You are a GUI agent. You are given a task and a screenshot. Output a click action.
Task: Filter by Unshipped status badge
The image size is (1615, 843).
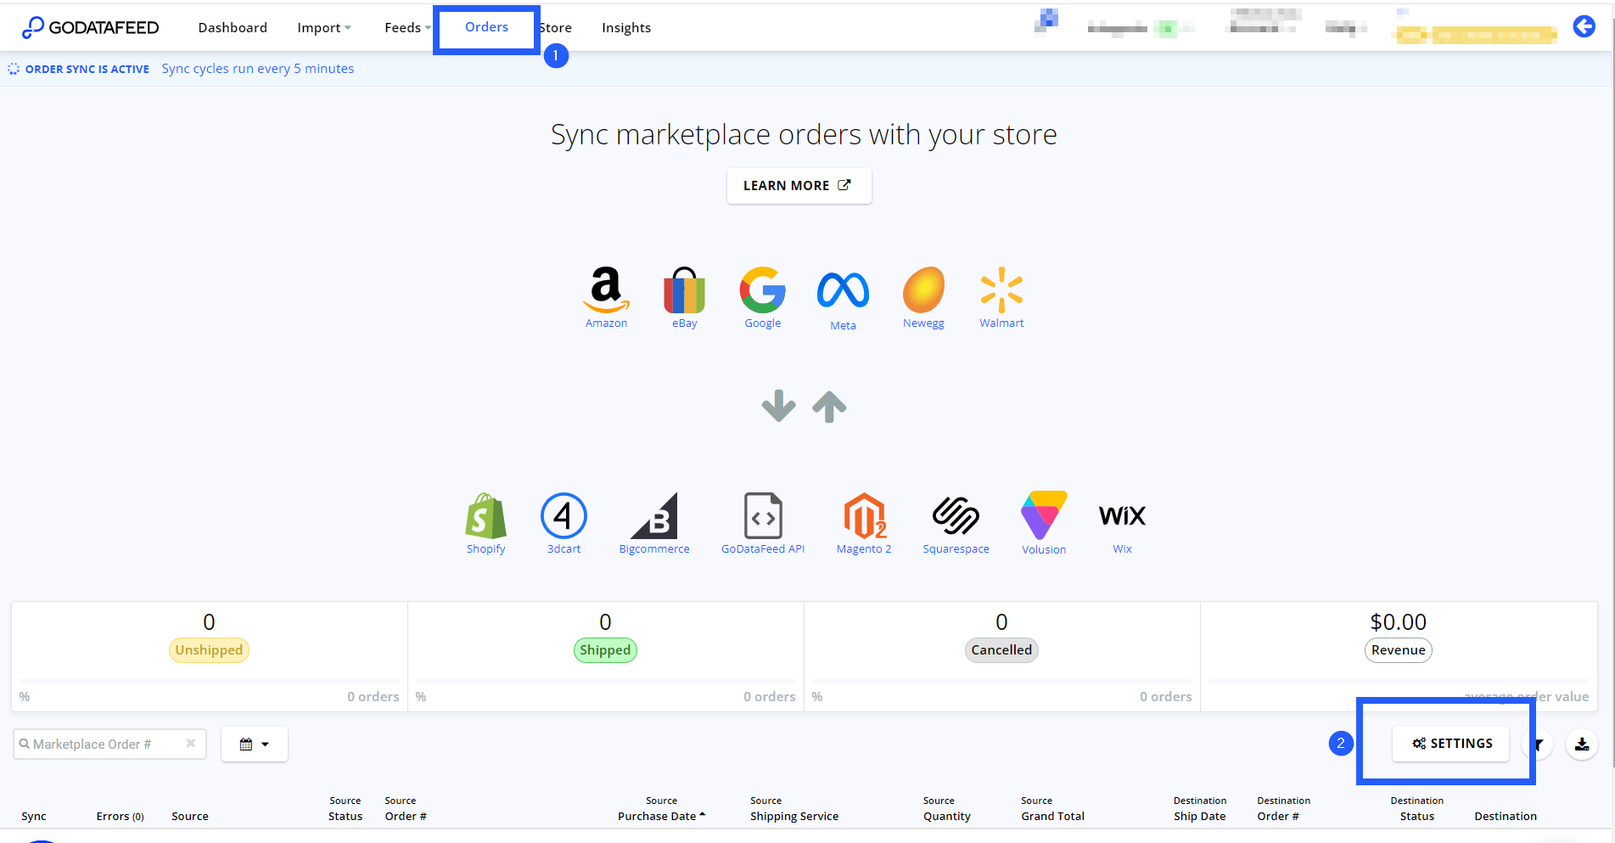point(209,650)
